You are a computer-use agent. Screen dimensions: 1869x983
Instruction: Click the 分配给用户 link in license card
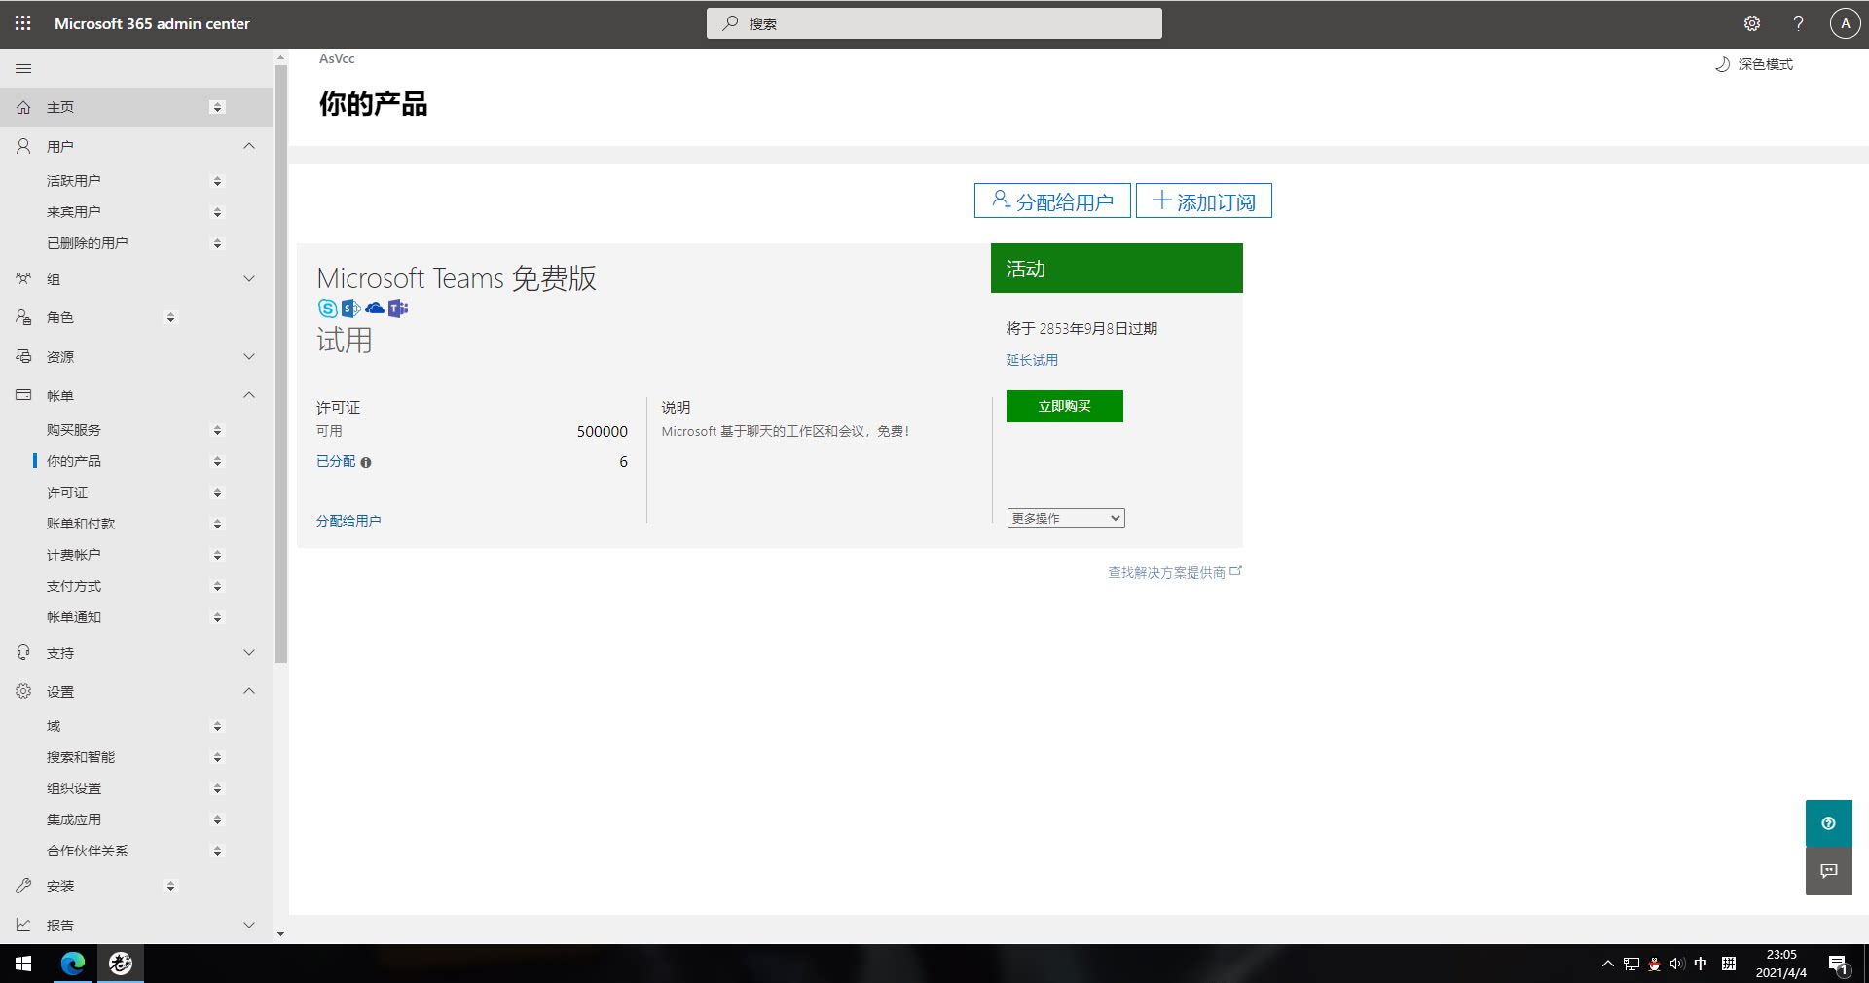pyautogui.click(x=348, y=521)
